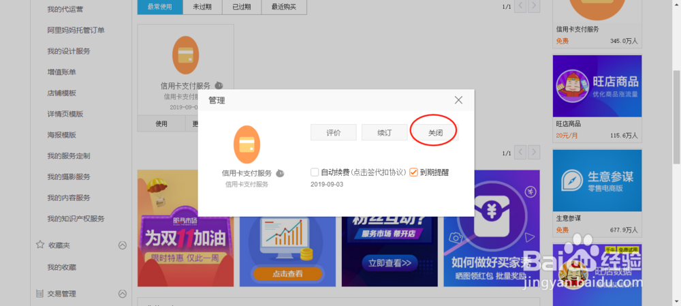Viewport: 681px width, 306px height.
Task: Open the 为双11加油 promotional banner
Action: click(185, 228)
